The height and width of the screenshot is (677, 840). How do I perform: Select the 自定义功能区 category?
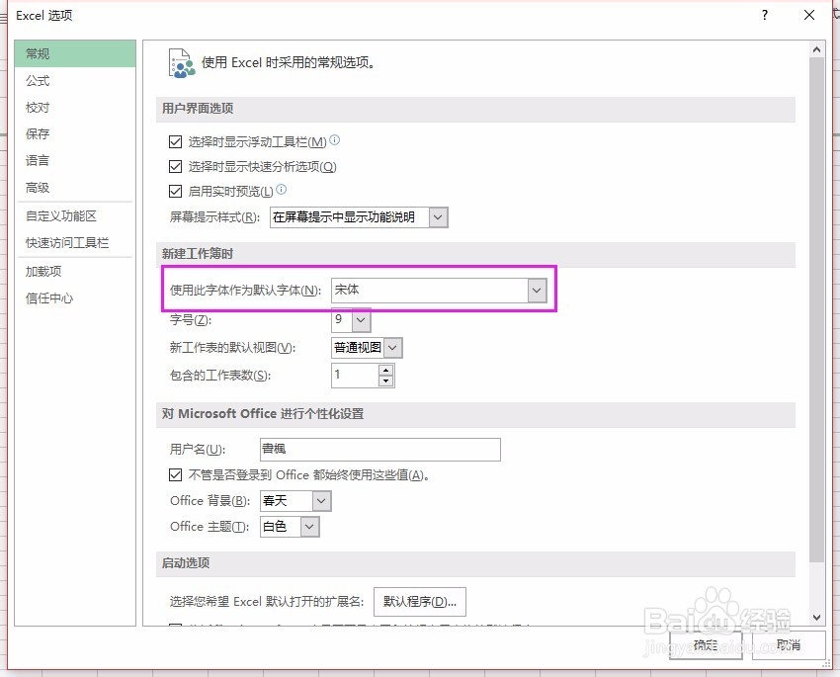coord(59,215)
